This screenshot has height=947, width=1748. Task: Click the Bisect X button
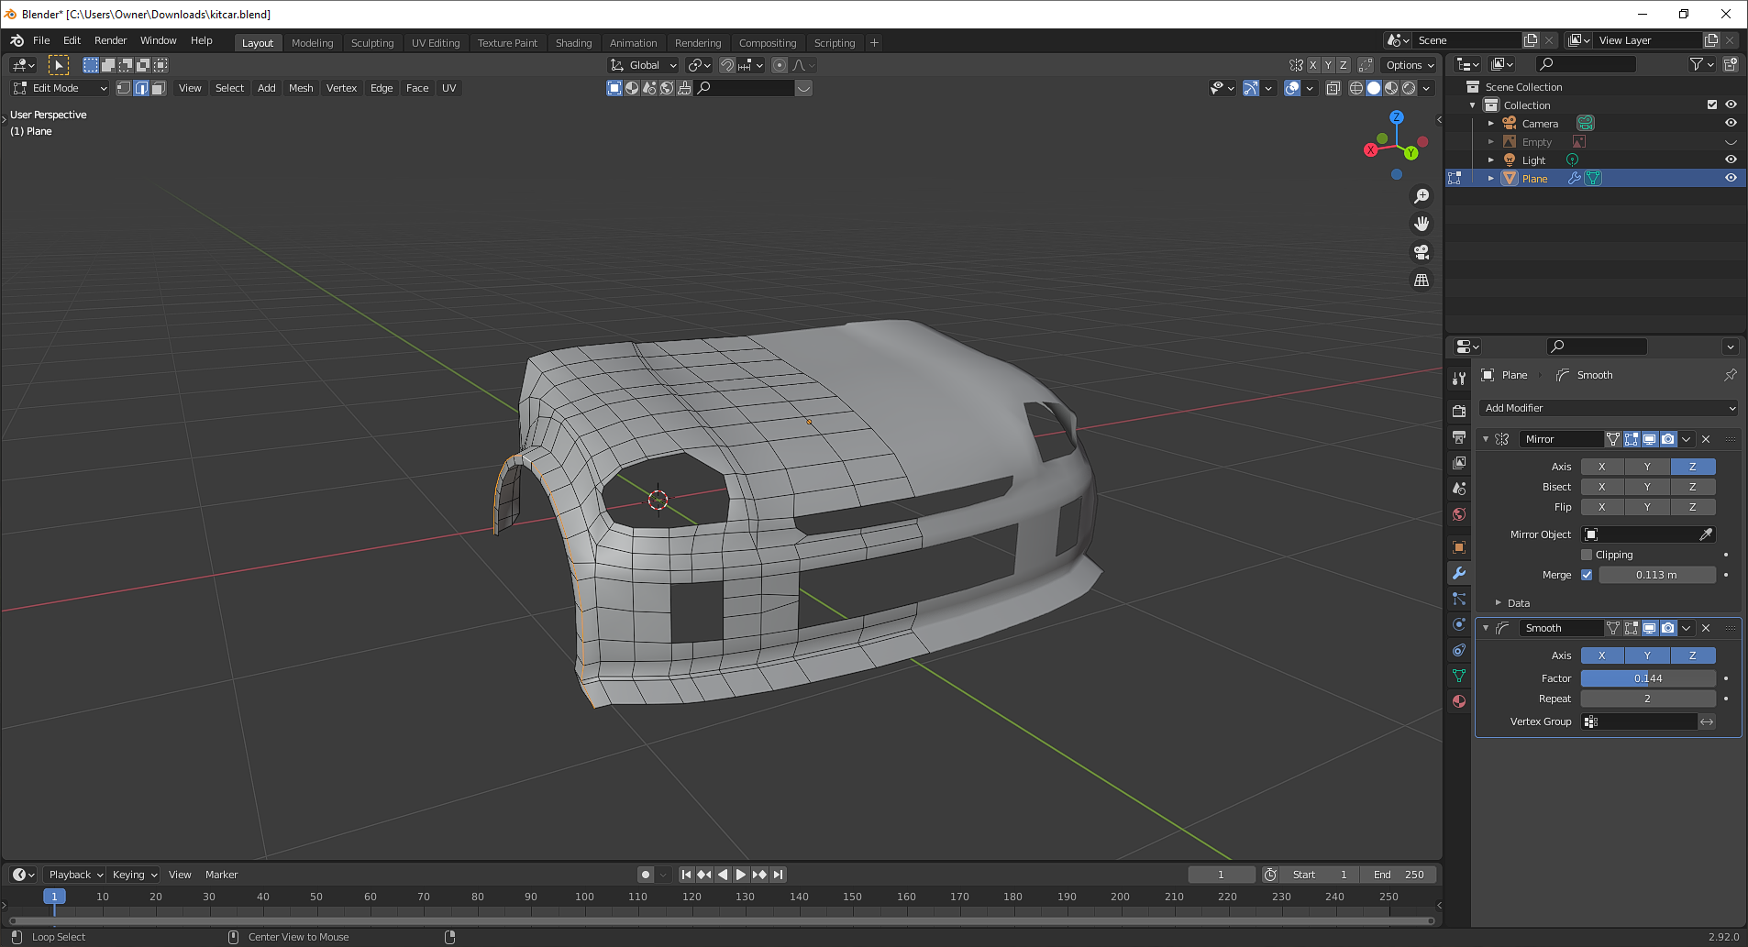(x=1601, y=487)
